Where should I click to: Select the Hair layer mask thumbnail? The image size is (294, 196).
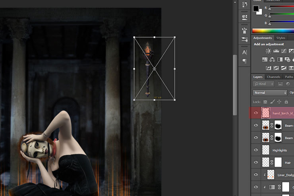278,162
